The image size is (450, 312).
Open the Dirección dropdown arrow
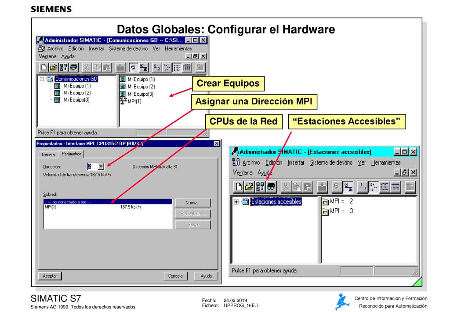coord(101,166)
